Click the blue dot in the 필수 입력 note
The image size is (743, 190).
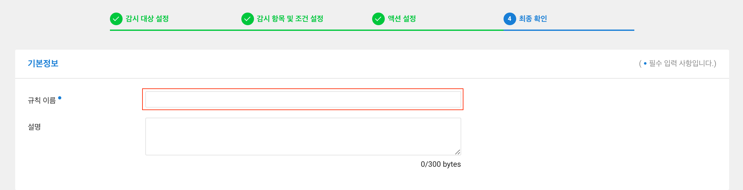645,64
